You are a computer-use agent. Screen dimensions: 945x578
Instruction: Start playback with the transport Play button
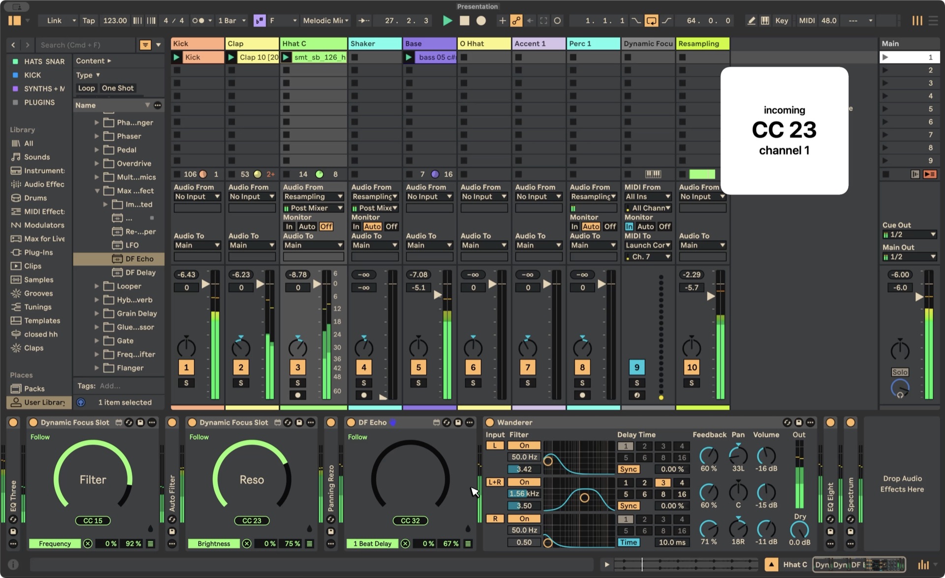click(447, 21)
